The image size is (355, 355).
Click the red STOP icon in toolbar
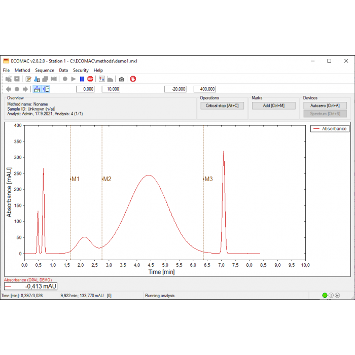90,79
